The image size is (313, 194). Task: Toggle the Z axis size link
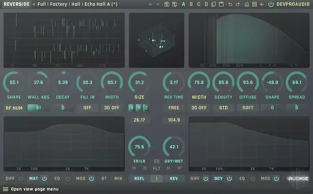click(x=146, y=108)
